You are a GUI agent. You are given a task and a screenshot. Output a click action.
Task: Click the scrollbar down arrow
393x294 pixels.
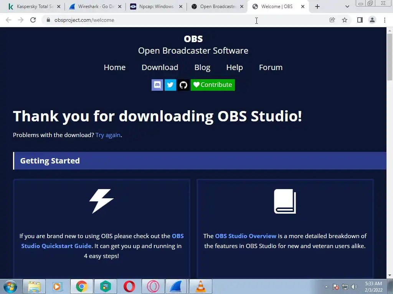[390, 276]
